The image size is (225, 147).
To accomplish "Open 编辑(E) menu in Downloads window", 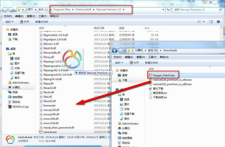I will [x=129, y=57].
